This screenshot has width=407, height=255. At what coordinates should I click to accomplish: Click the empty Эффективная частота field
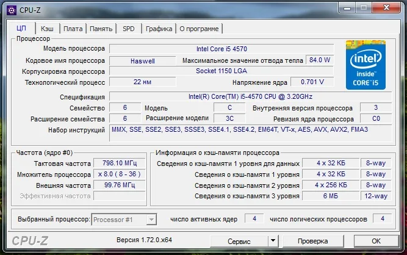120,196
